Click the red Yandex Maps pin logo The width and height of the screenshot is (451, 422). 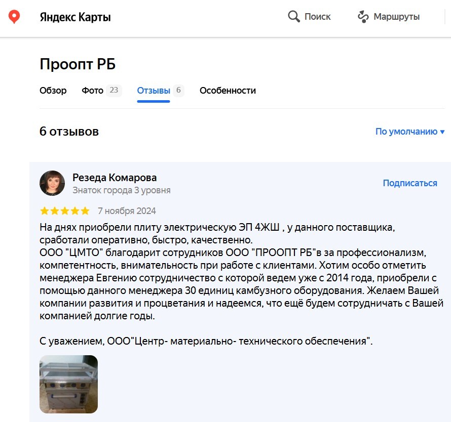click(x=14, y=17)
